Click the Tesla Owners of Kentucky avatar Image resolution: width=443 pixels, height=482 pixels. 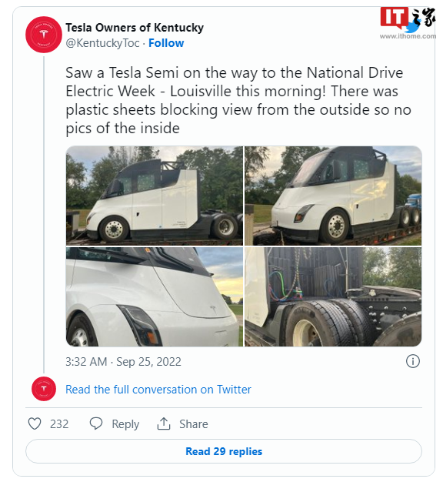pyautogui.click(x=44, y=35)
